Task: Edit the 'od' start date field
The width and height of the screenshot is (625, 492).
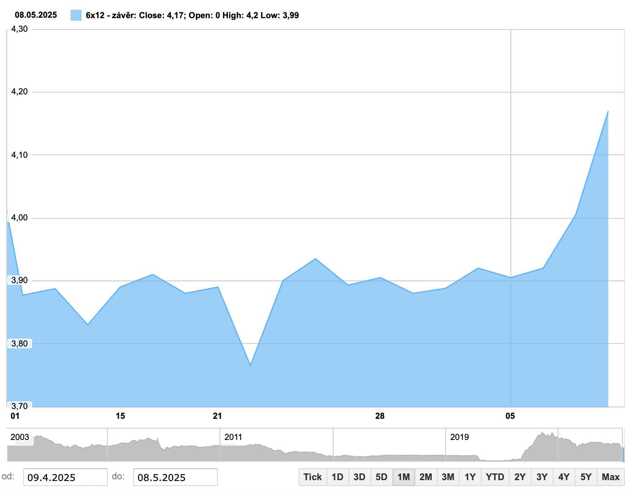Action: (x=65, y=477)
